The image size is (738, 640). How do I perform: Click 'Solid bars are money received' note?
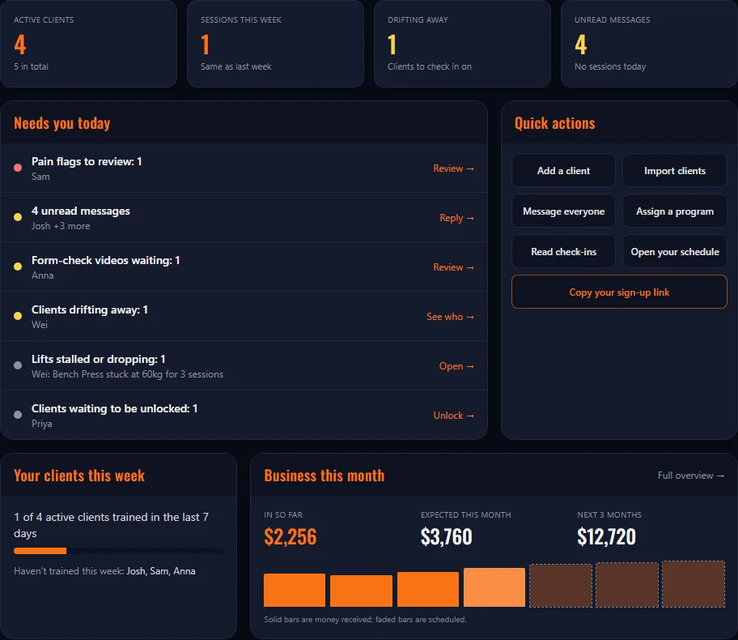coord(365,619)
